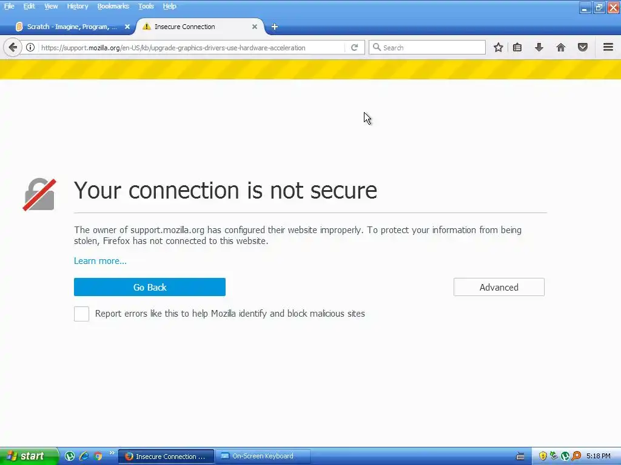
Task: Open the View menu
Action: (51, 6)
